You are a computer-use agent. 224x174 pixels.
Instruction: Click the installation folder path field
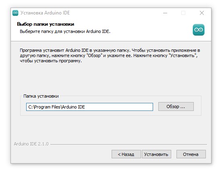pos(89,107)
